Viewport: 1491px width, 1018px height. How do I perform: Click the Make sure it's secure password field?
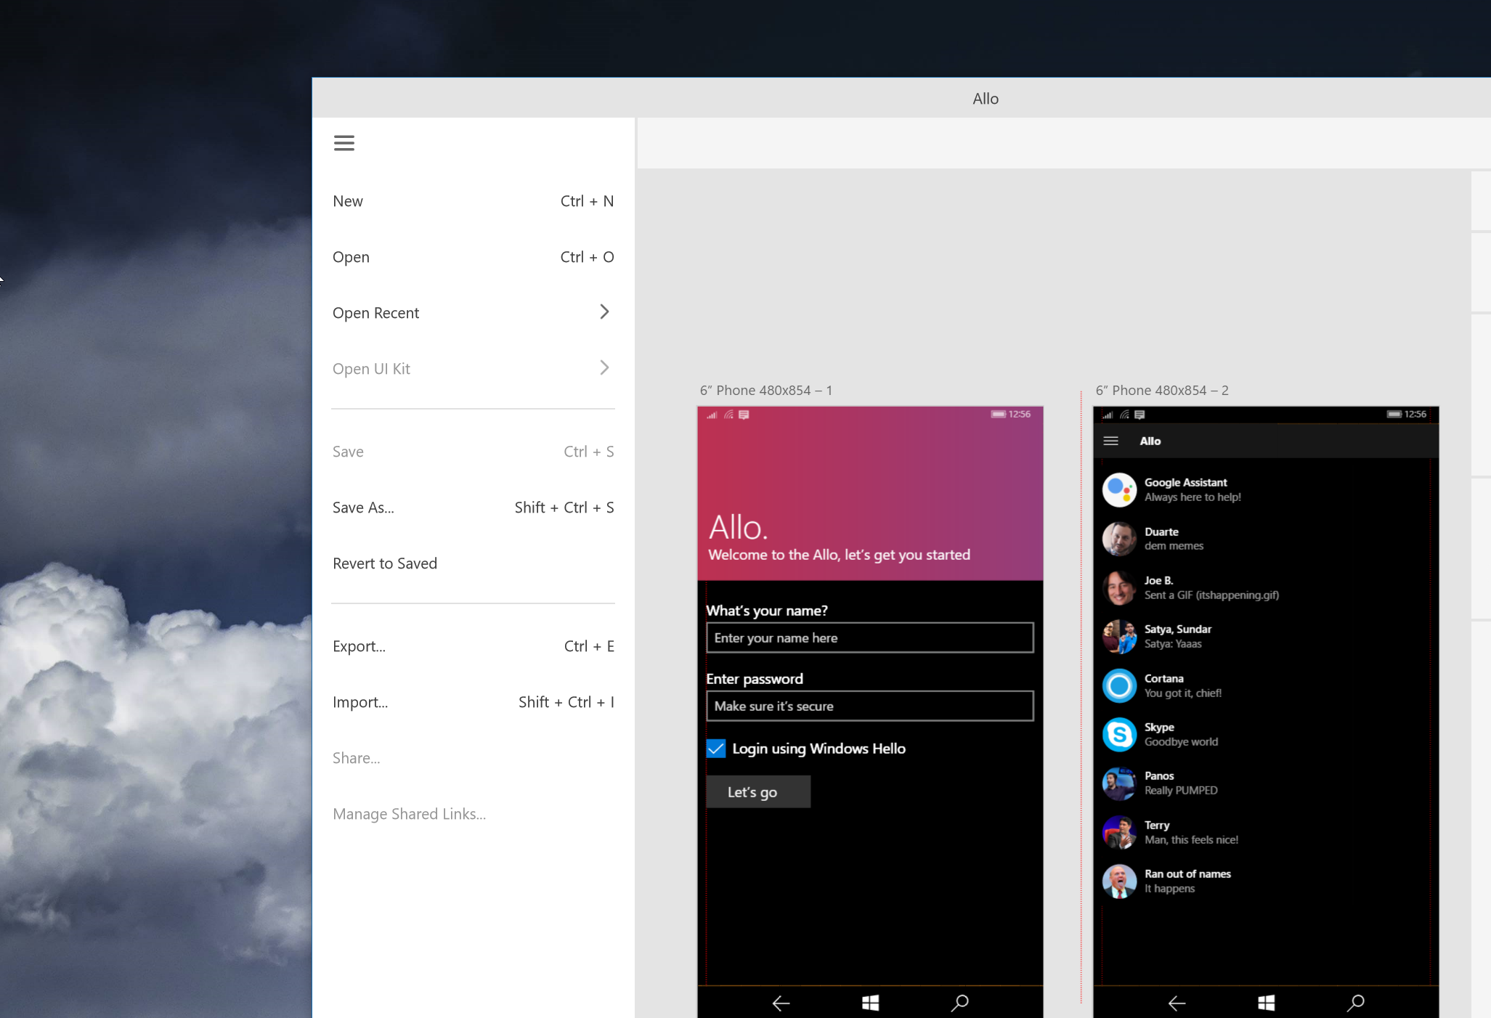pyautogui.click(x=868, y=706)
